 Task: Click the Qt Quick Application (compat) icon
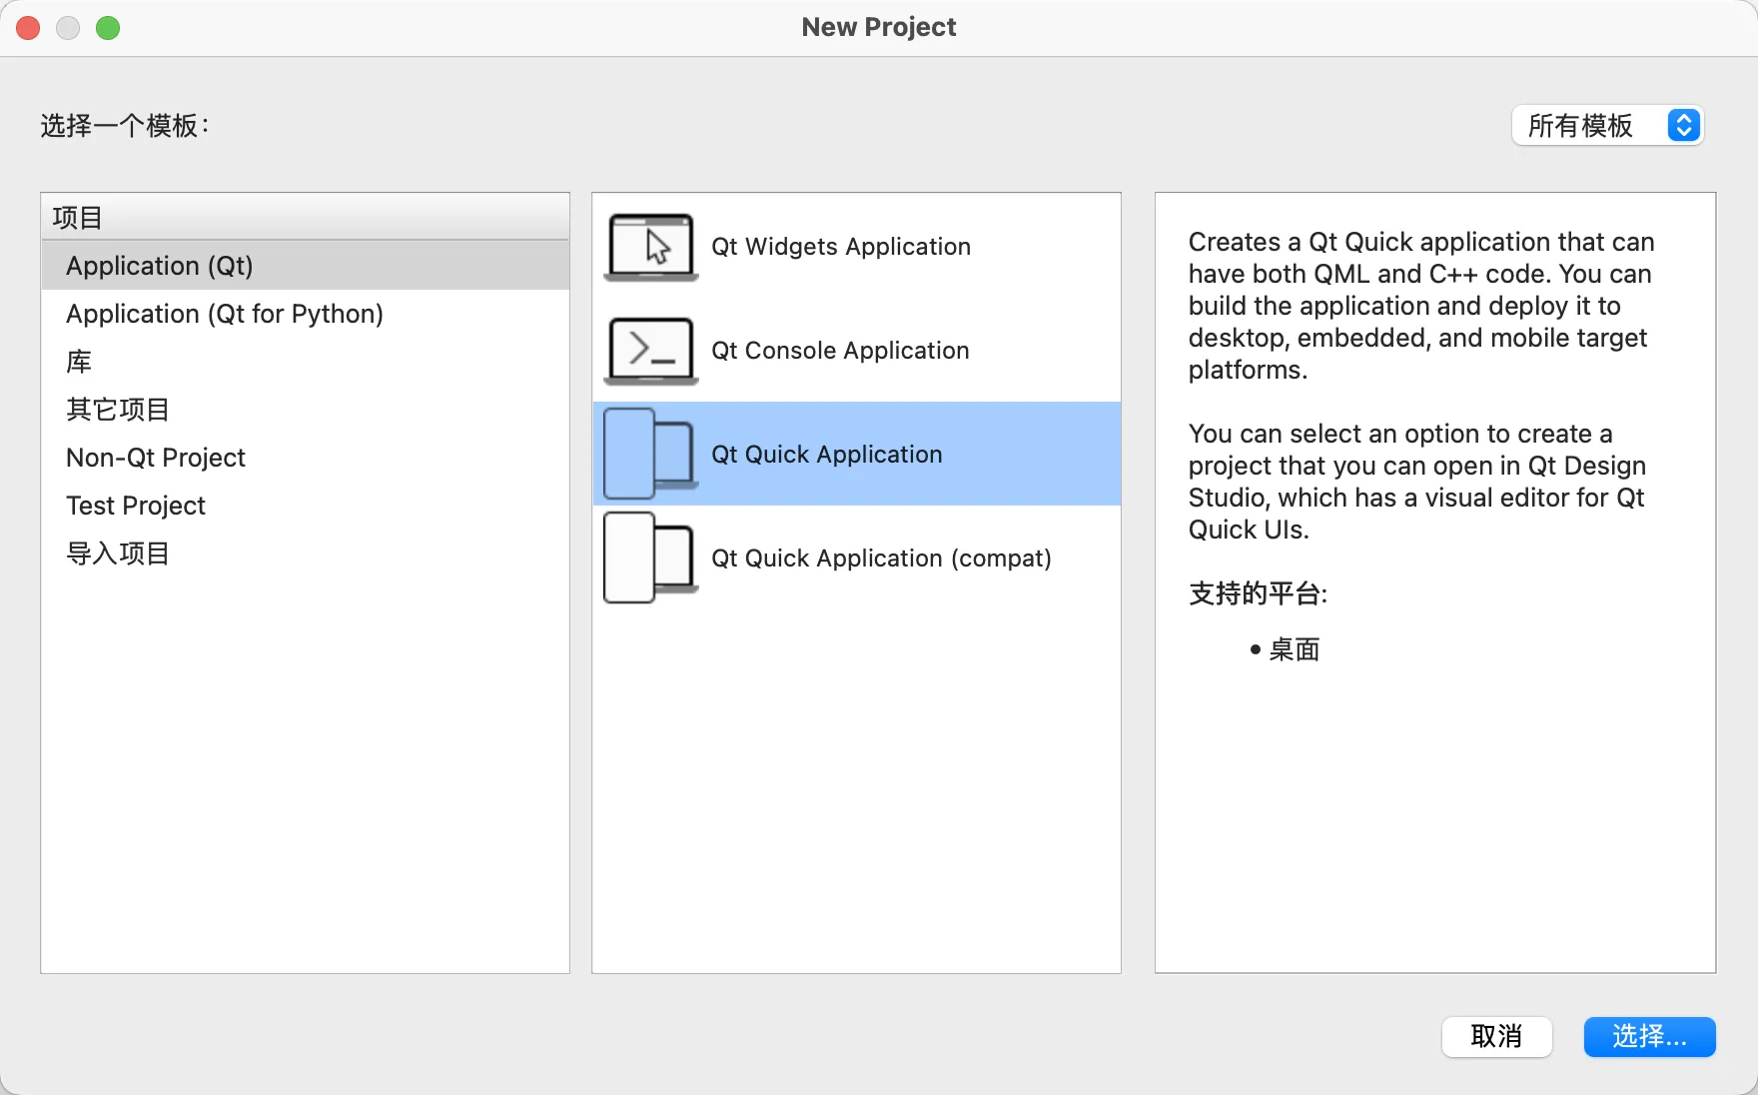[x=650, y=557]
